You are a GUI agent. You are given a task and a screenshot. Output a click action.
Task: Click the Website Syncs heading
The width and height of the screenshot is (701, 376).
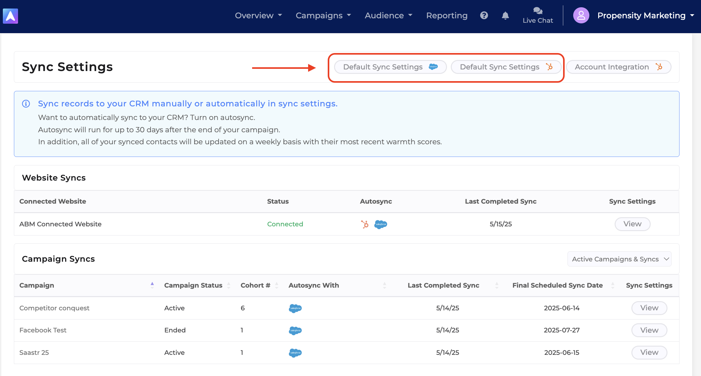pyautogui.click(x=54, y=178)
